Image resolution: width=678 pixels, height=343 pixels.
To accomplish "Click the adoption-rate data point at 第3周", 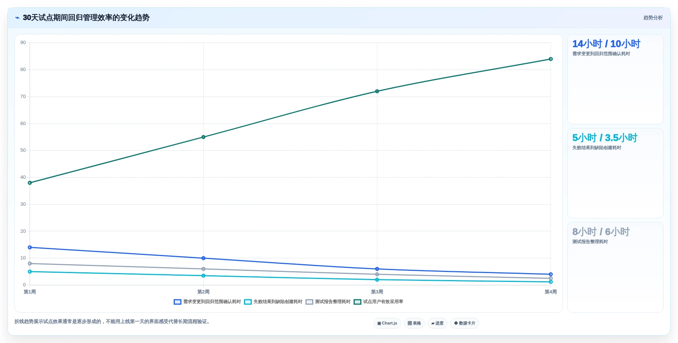I will [377, 91].
